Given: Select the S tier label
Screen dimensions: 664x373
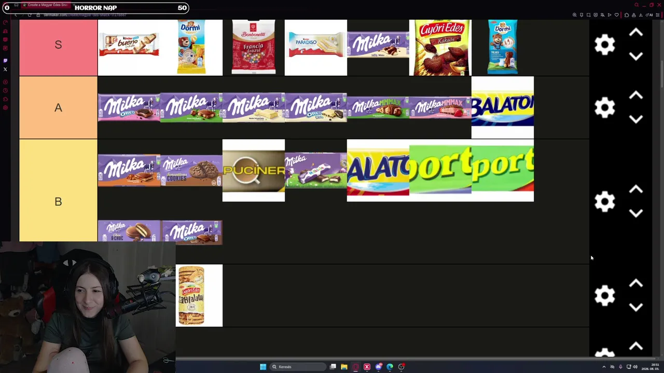Looking at the screenshot, I should 58,45.
